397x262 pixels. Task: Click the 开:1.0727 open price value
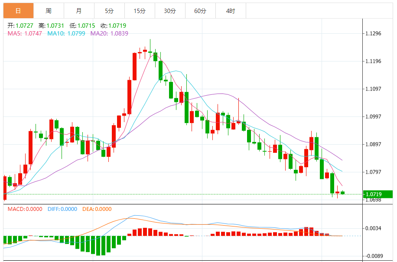[20, 26]
